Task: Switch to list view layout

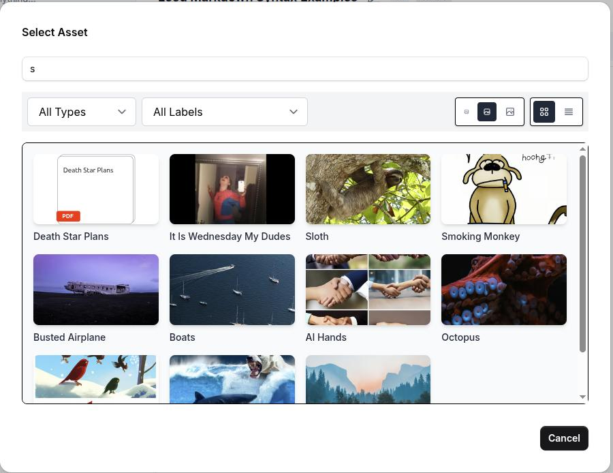Action: (569, 112)
